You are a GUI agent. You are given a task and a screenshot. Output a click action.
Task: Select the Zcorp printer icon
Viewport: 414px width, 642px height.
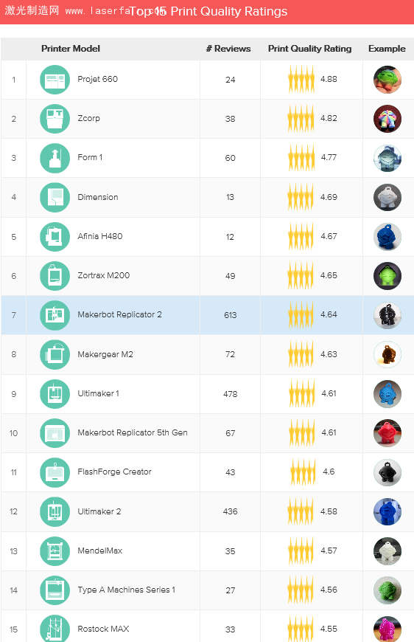55,119
